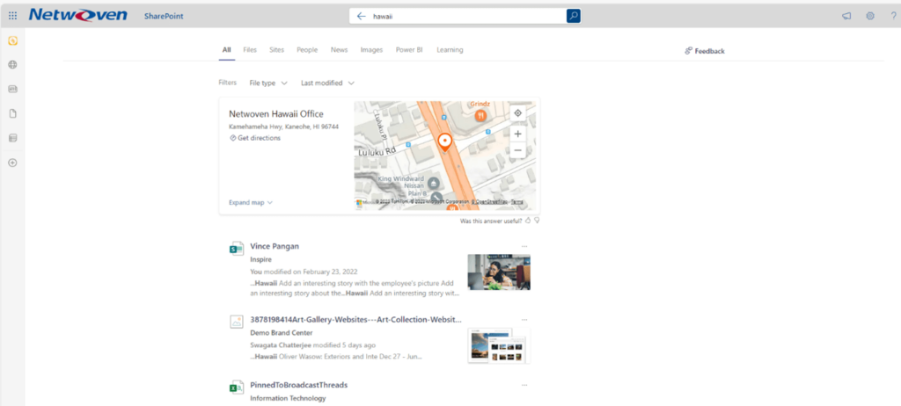This screenshot has width=901, height=406.
Task: Switch to the People tab
Action: (307, 50)
